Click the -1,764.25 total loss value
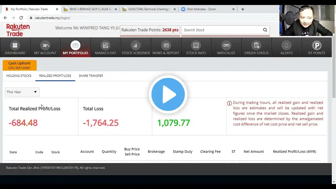Screen dimensions: 336x189 pos(101,123)
